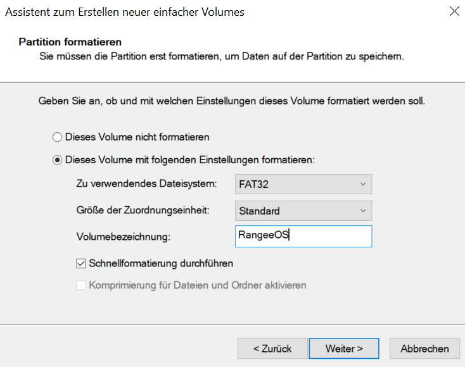Click the wizard window title bar text
This screenshot has width=465, height=367.
(x=125, y=11)
